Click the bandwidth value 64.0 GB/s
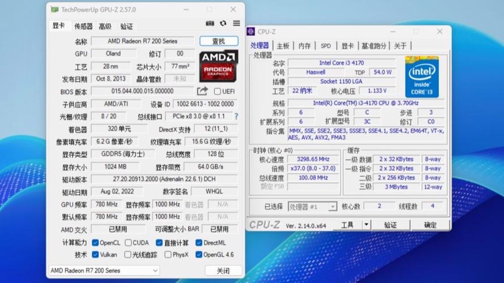The width and height of the screenshot is (504, 283). (211, 166)
